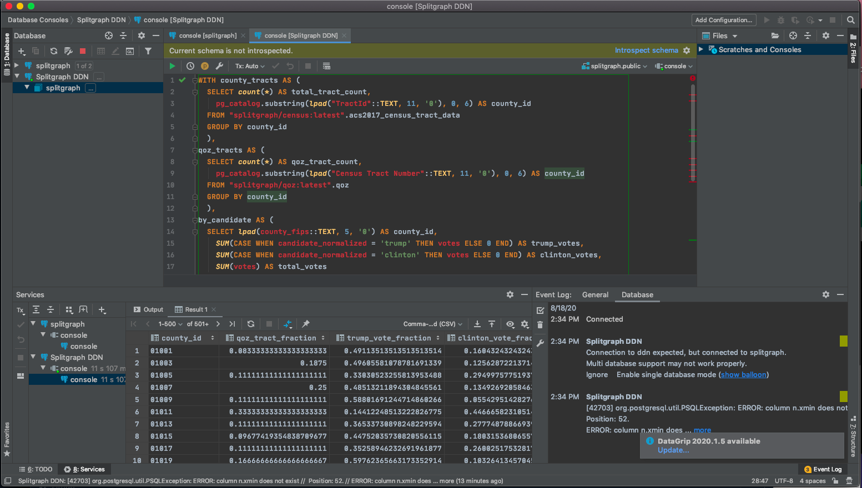Toggle the 1: Database tool window stripe
This screenshot has height=488, width=862.
coord(7,54)
